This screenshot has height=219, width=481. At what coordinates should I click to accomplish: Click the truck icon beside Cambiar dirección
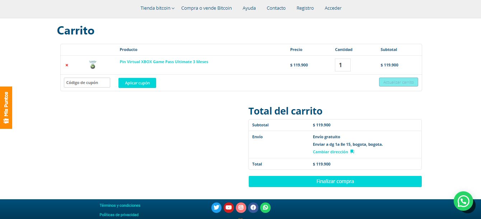point(352,152)
